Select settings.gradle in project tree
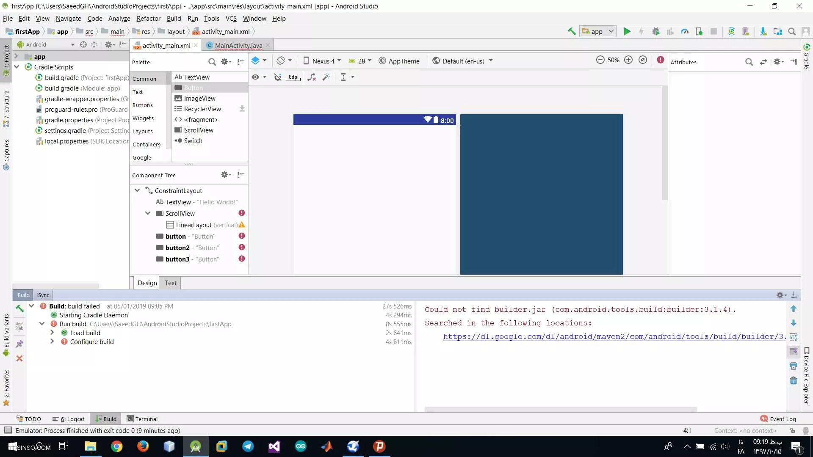813x457 pixels. (82, 130)
